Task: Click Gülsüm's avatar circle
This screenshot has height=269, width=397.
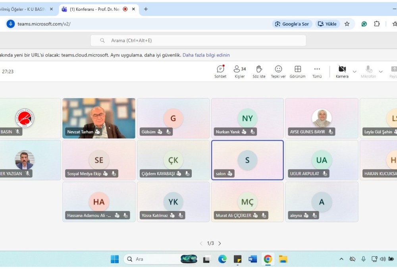Action: (173, 118)
